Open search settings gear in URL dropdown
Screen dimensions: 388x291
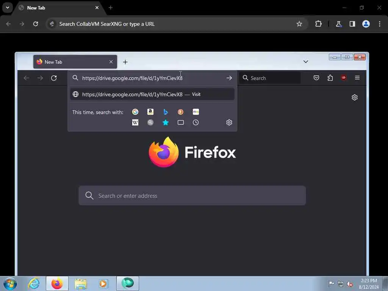(x=229, y=122)
